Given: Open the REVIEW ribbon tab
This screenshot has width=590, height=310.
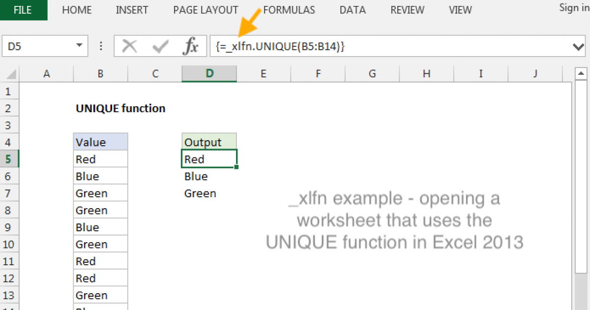Looking at the screenshot, I should [407, 10].
